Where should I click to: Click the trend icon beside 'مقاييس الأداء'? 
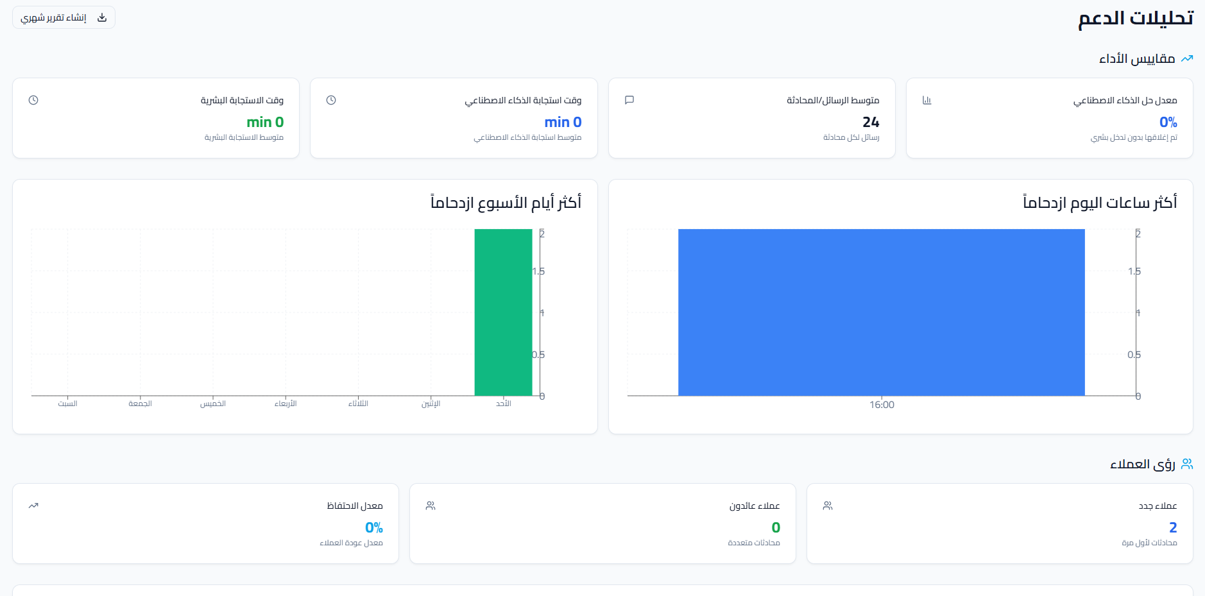pos(1187,58)
